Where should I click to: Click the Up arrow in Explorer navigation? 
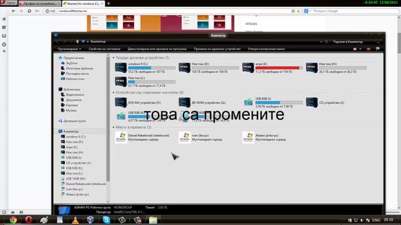pos(77,42)
